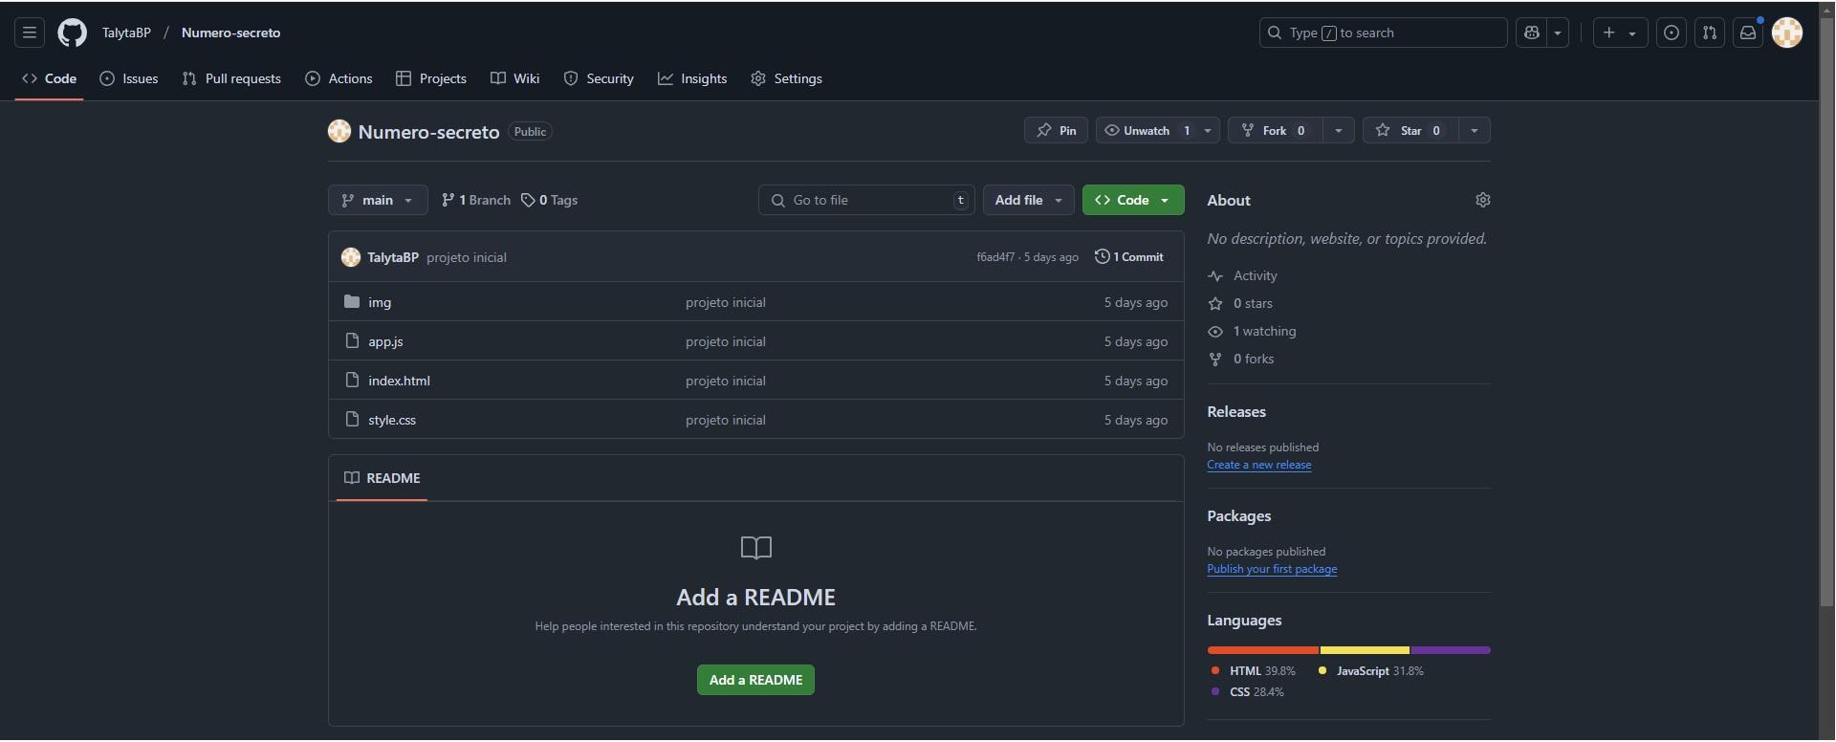
Task: Focus the Go to file search field
Action: (867, 200)
